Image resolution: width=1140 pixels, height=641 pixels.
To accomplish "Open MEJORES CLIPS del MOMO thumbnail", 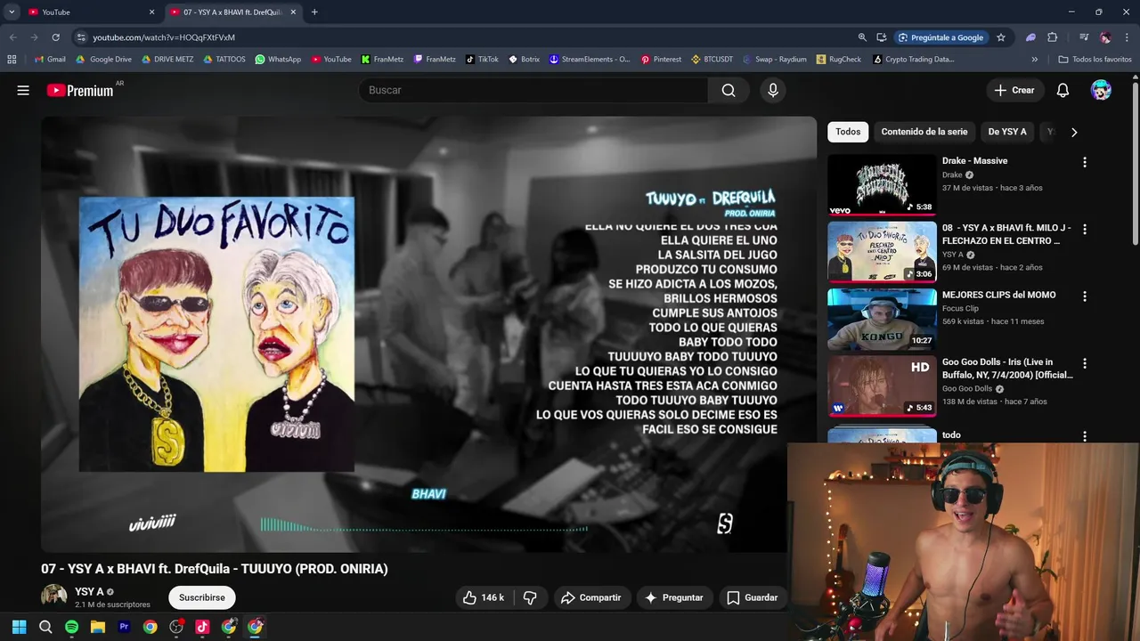I will click(882, 319).
